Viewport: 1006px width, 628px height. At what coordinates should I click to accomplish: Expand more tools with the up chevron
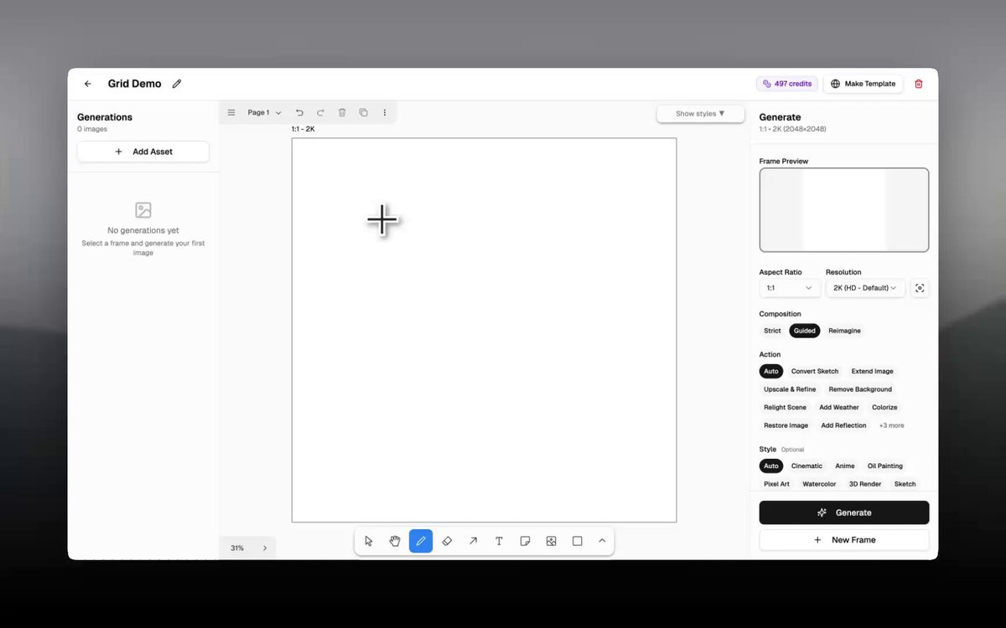602,541
